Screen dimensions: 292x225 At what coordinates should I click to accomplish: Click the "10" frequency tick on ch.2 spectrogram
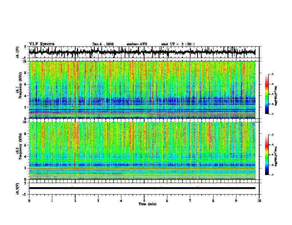point(25,122)
